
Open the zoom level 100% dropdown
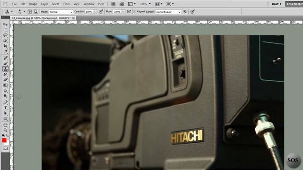[x=145, y=4]
